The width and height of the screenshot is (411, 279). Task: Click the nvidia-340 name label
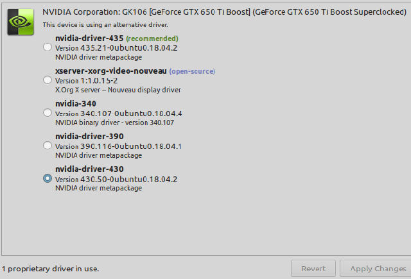point(76,104)
